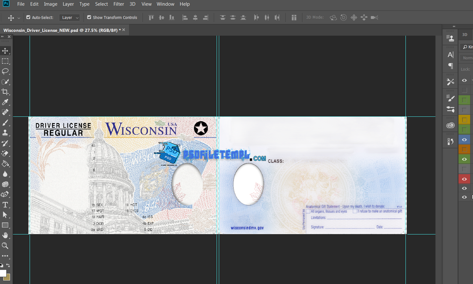Screen dimensions: 473x284
Task: Select the Crop tool
Action: click(5, 92)
